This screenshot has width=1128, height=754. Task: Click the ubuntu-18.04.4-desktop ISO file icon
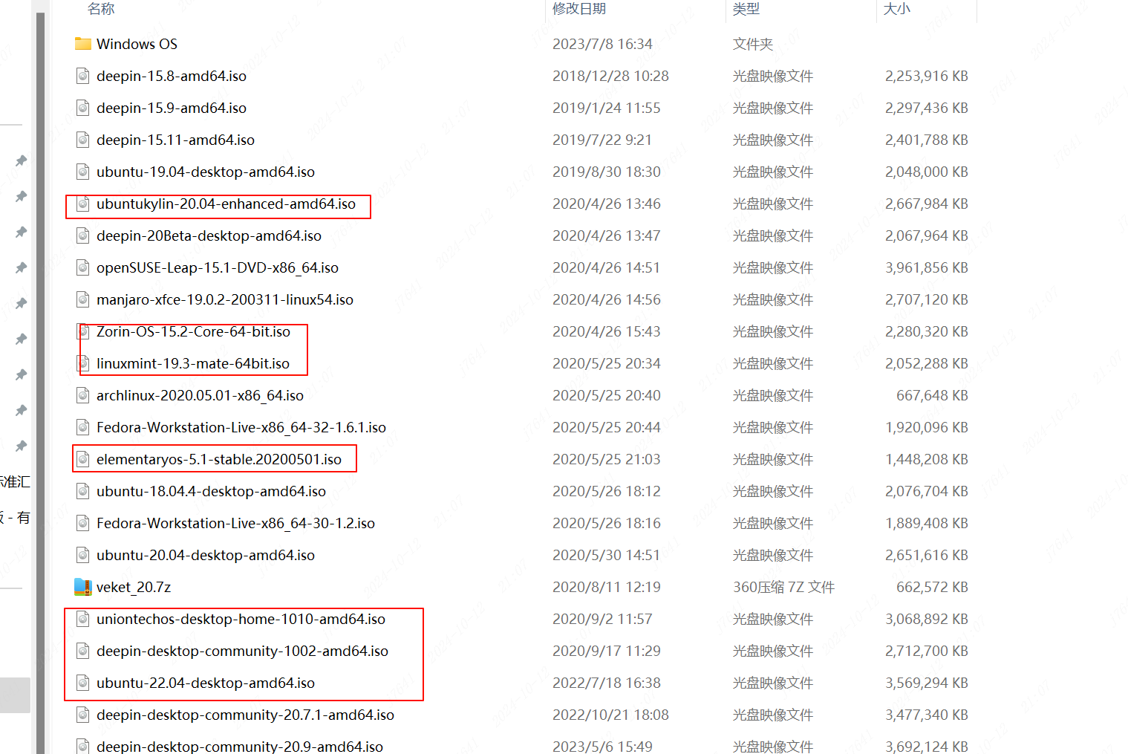click(83, 491)
